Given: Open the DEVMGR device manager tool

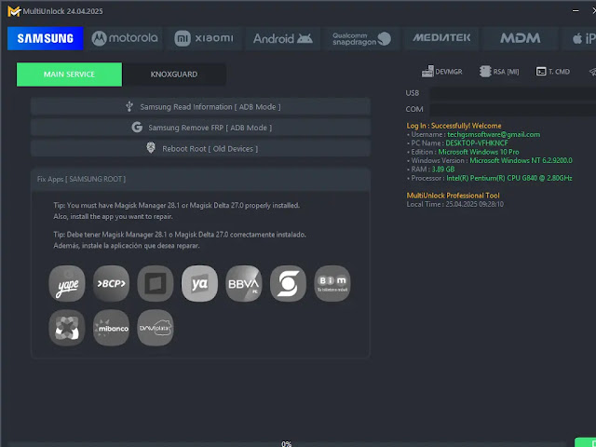Looking at the screenshot, I should (442, 72).
